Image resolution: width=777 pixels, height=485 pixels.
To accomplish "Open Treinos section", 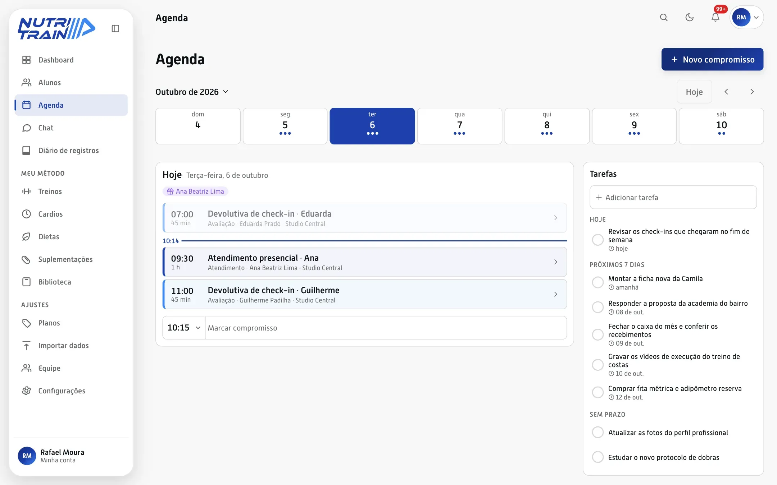I will click(71, 191).
